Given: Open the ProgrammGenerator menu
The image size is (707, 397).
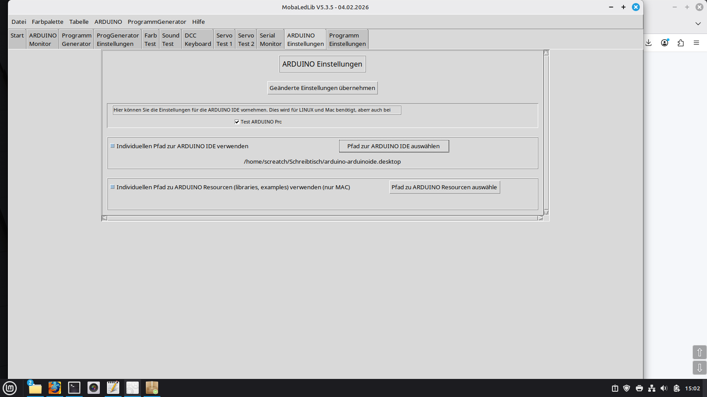Looking at the screenshot, I should pyautogui.click(x=157, y=22).
